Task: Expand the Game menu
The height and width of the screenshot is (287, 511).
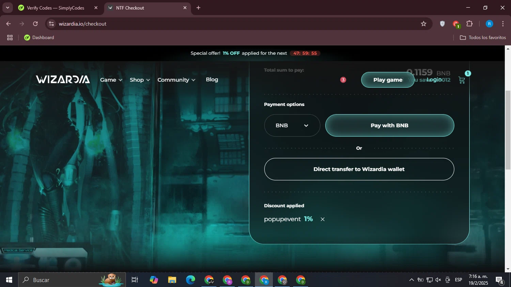Action: point(111,80)
